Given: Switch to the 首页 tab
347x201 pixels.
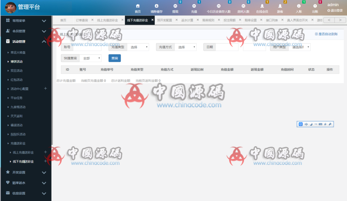Looking at the screenshot, I should 63,20.
